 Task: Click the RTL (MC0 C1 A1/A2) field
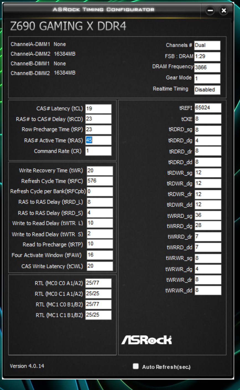[x=98, y=294]
